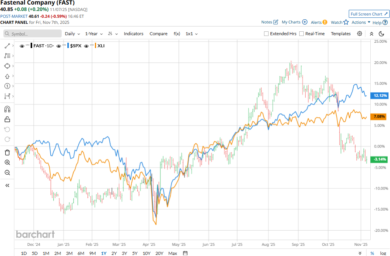The image size is (390, 256).
Task: Toggle visibility of FAST series
Action: 22,46
